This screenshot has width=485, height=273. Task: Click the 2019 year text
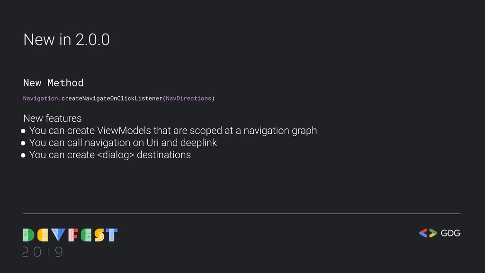(43, 252)
